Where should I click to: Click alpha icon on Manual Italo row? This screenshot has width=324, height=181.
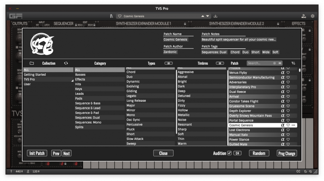(283, 135)
